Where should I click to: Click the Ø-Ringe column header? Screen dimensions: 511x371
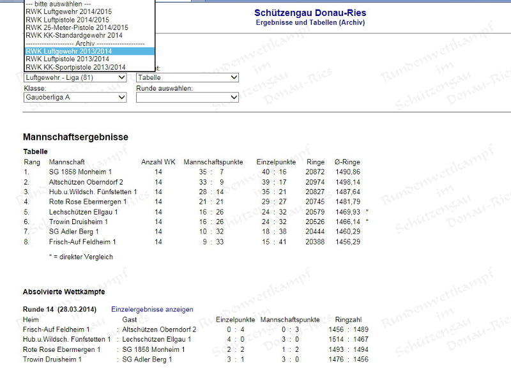point(347,162)
